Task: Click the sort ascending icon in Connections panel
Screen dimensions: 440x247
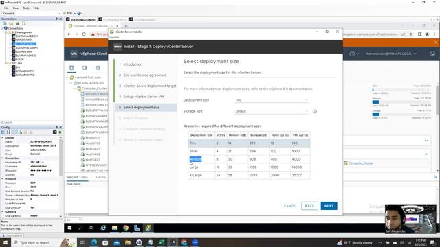Action: point(24,23)
